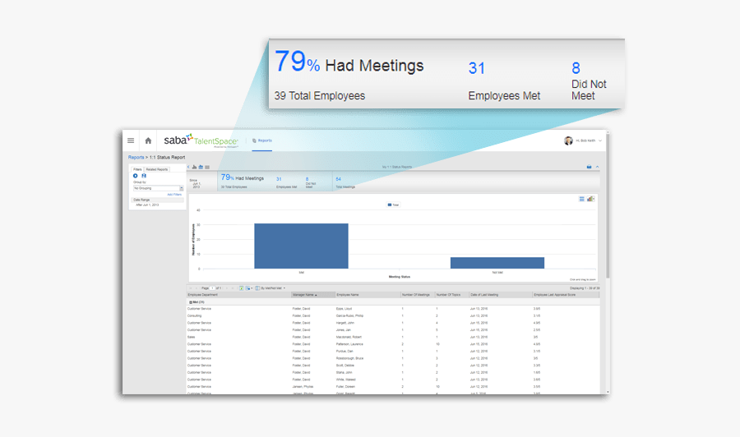Select the Reports navigation tab

pyautogui.click(x=263, y=140)
